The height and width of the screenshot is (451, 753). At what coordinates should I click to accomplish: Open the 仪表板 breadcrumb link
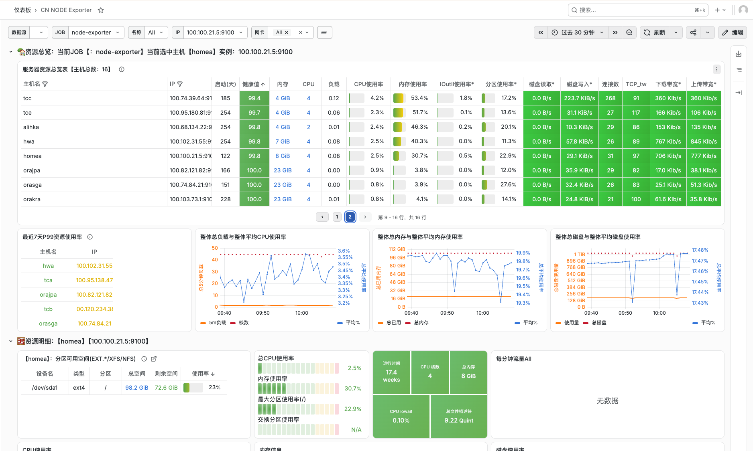coord(22,10)
